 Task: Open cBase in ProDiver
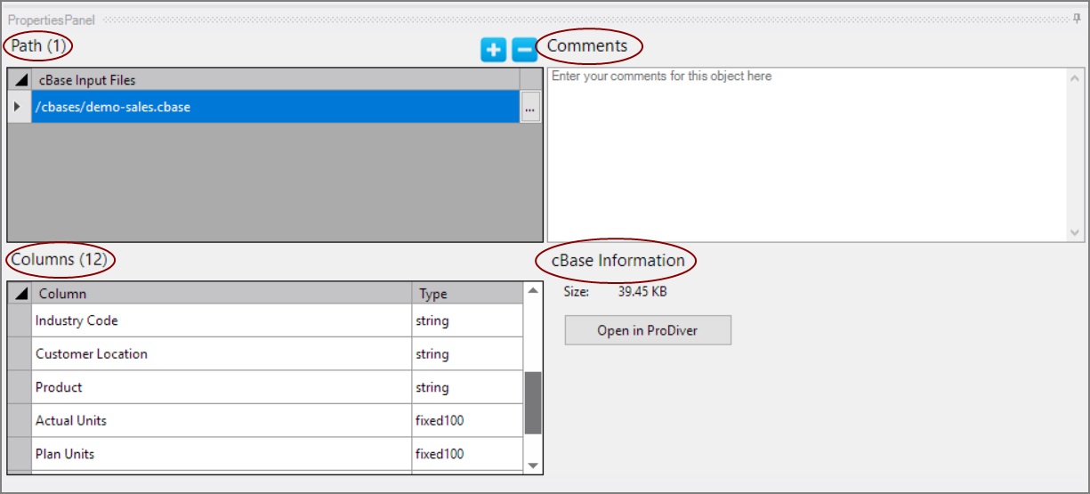click(x=648, y=330)
